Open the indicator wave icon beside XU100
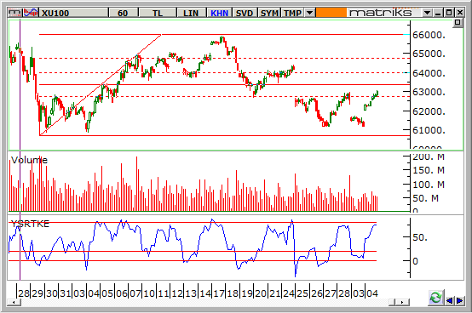This screenshot has width=472, height=313. (31, 13)
